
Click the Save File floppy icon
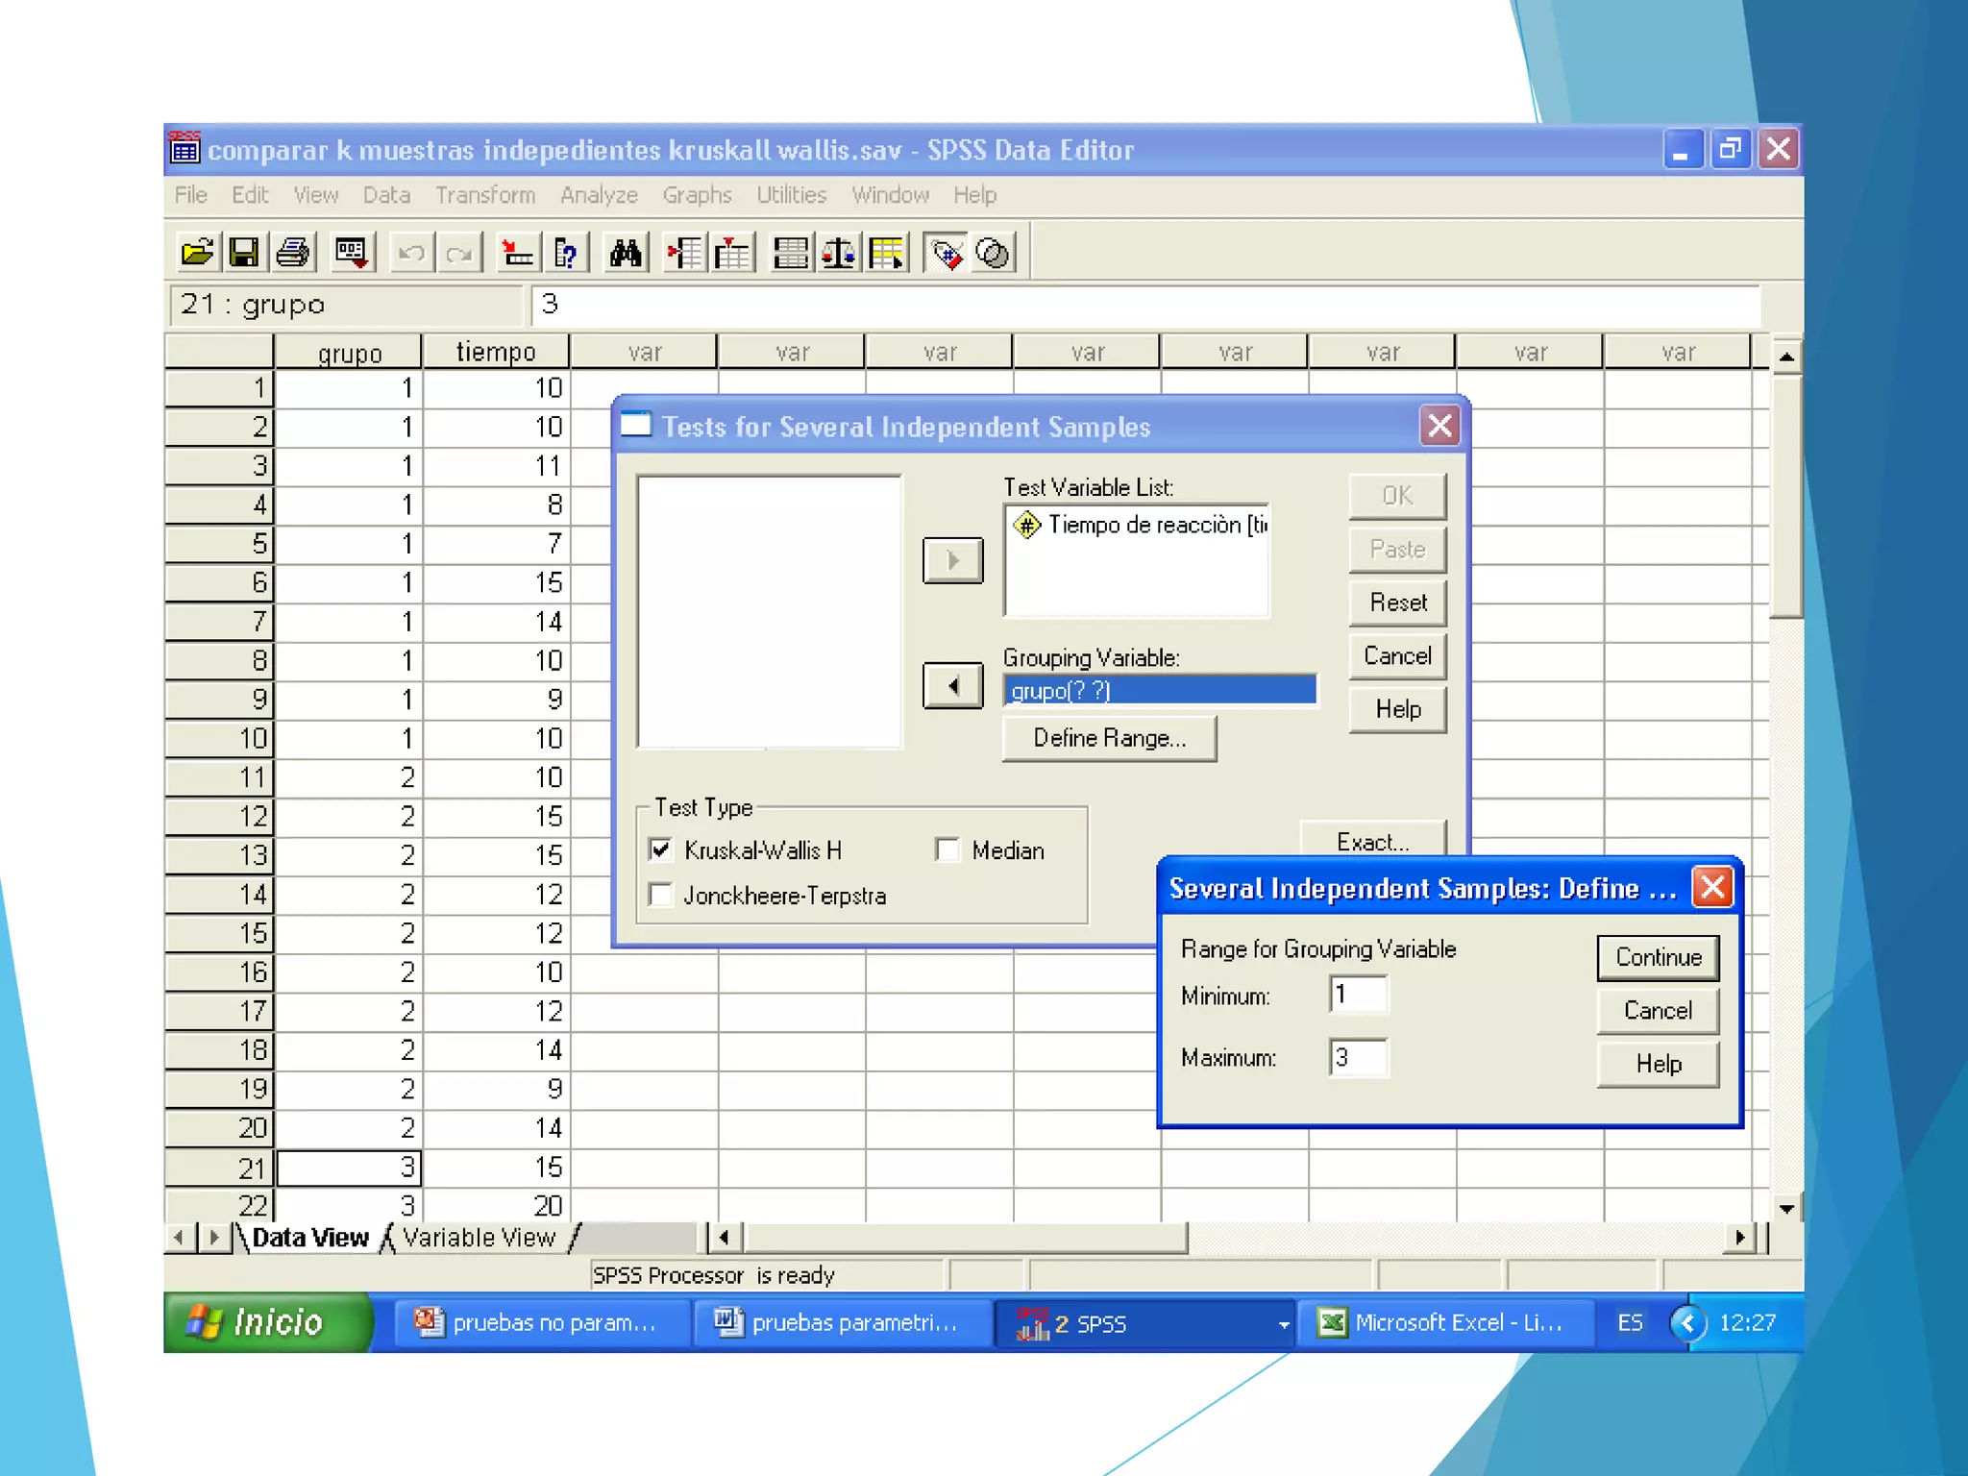pyautogui.click(x=244, y=254)
